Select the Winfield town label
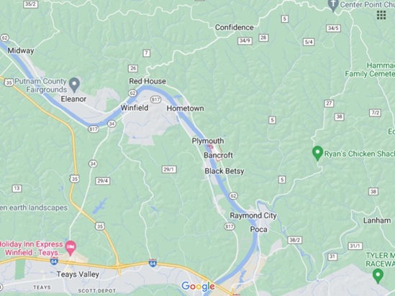Screen dimensions: 395x296 (x=135, y=108)
